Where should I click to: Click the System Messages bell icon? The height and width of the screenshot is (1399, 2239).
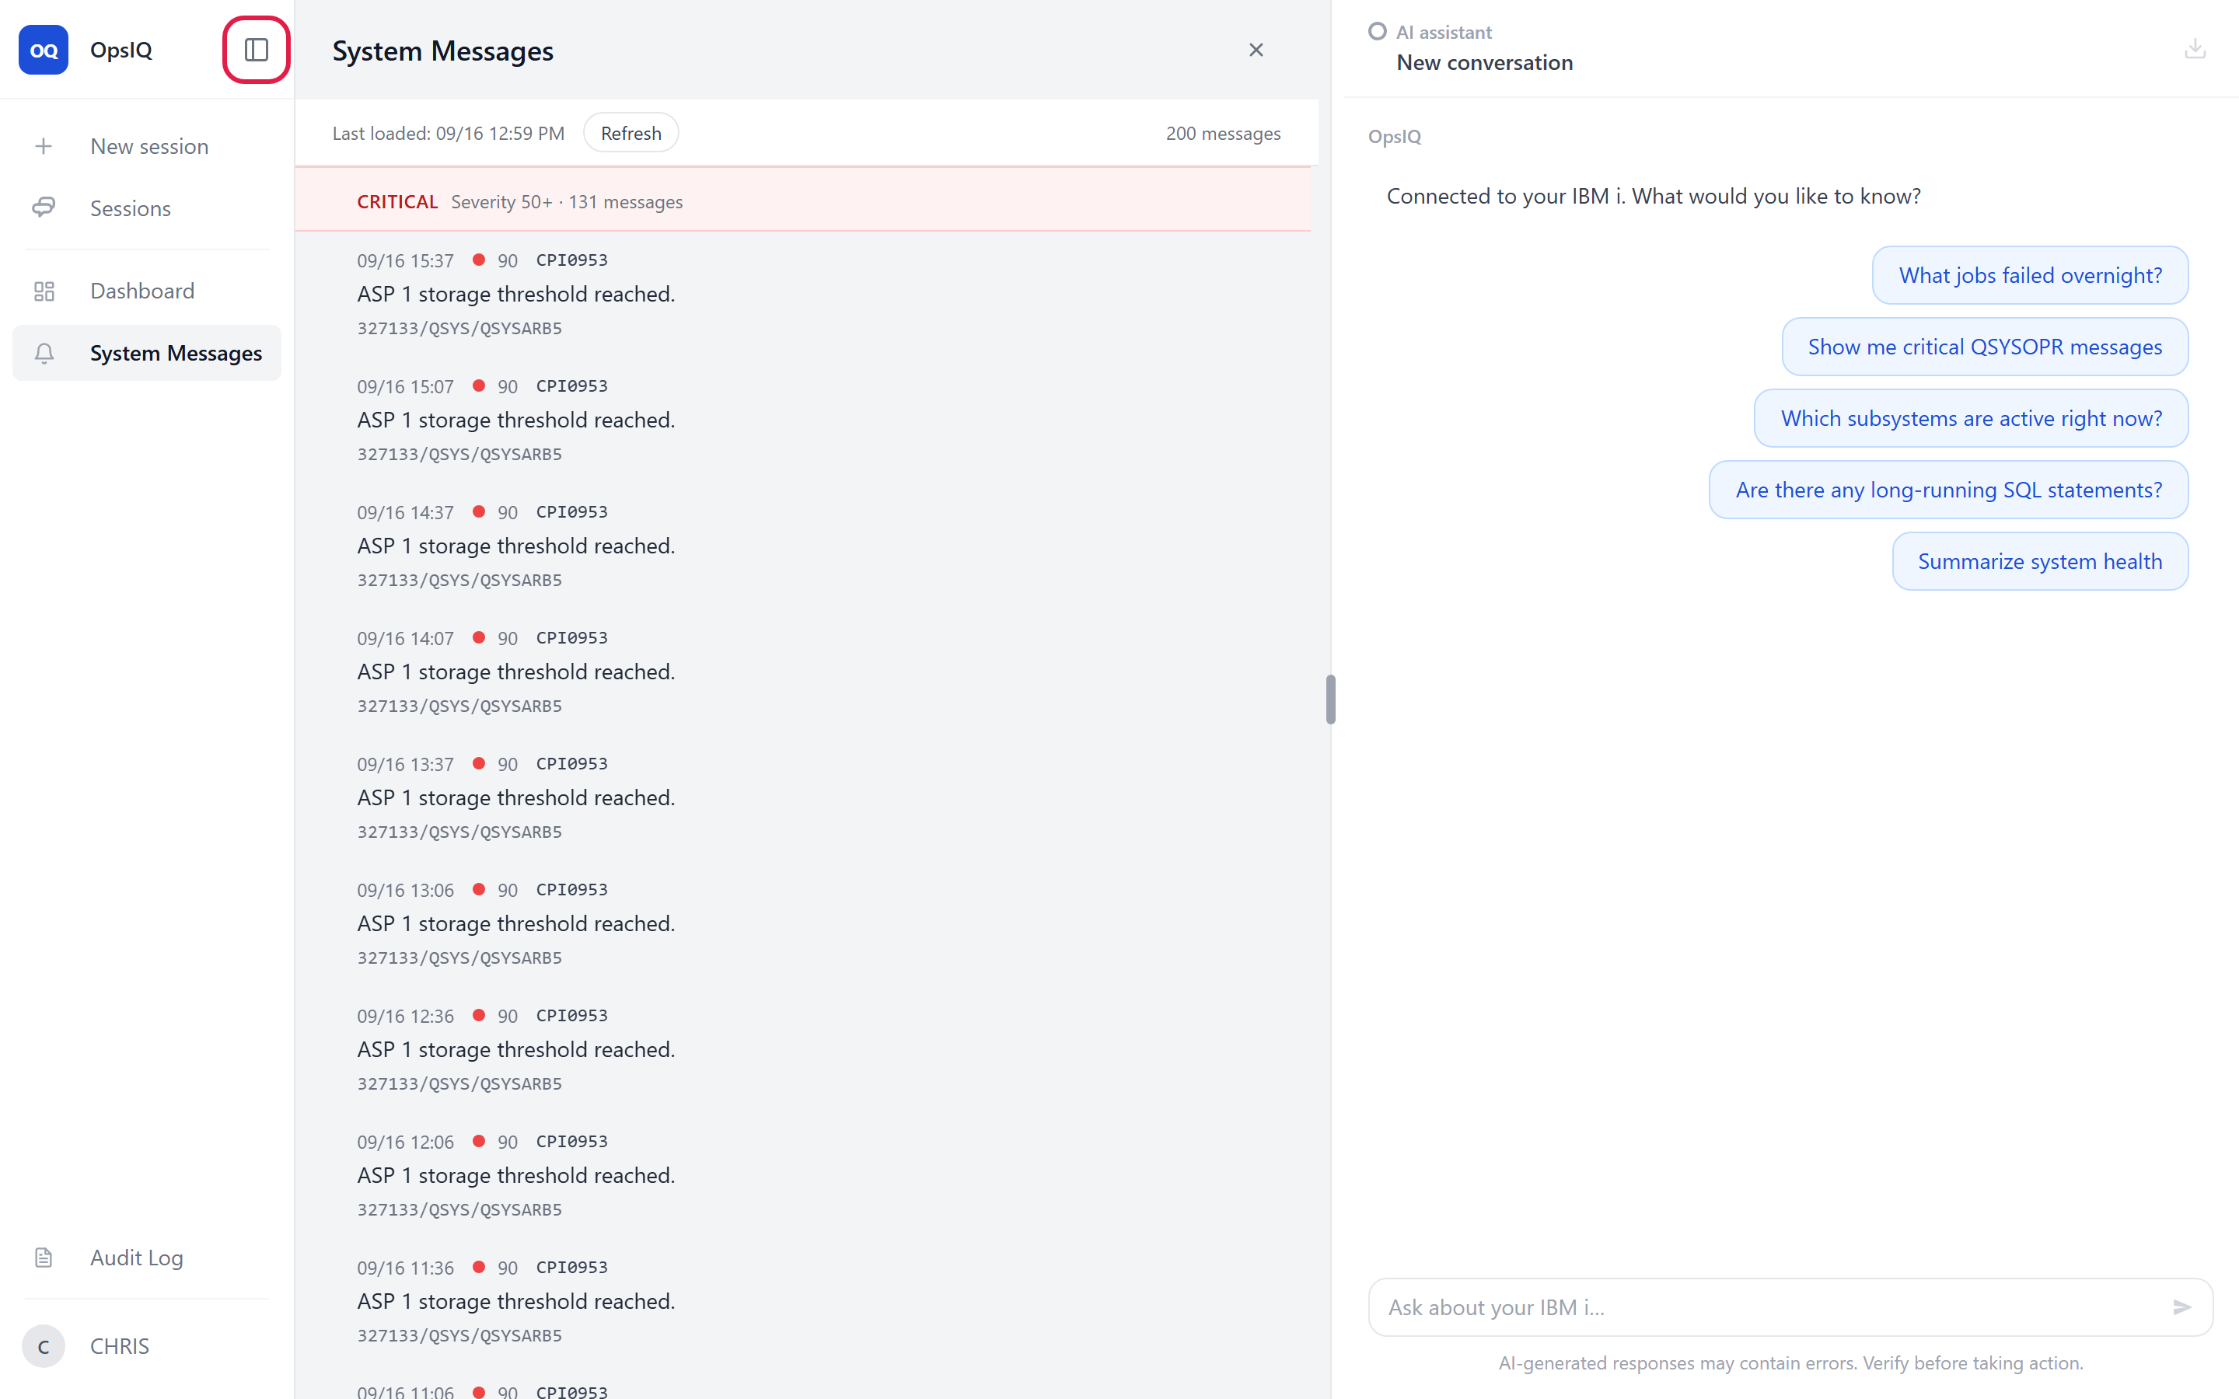click(44, 354)
